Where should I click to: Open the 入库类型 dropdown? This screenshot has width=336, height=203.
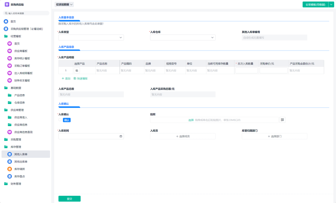click(91, 37)
